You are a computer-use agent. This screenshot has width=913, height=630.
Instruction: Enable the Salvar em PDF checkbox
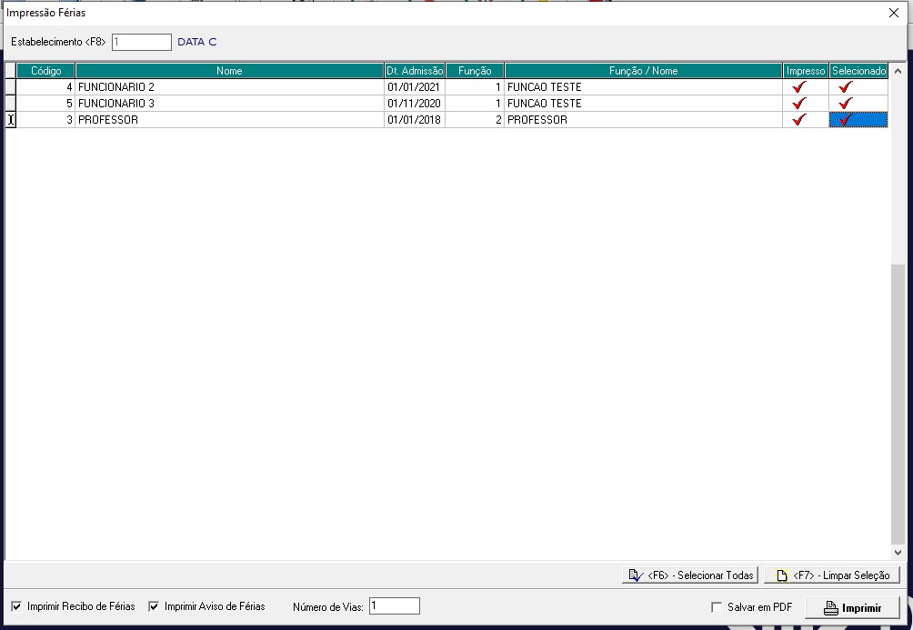point(717,607)
